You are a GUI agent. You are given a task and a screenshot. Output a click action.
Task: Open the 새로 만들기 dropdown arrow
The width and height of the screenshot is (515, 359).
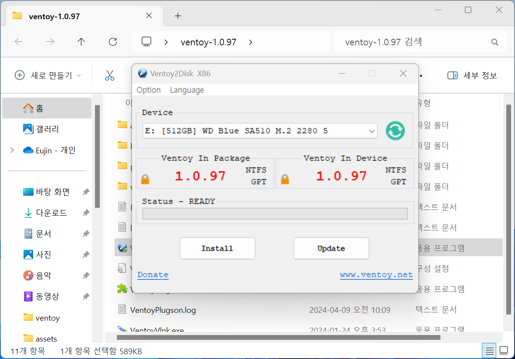click(78, 75)
